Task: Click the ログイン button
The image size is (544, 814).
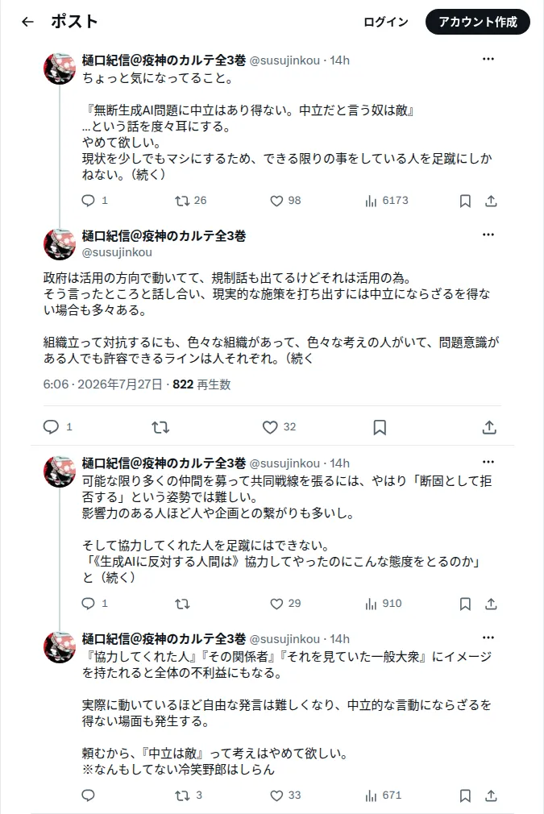Action: (385, 22)
